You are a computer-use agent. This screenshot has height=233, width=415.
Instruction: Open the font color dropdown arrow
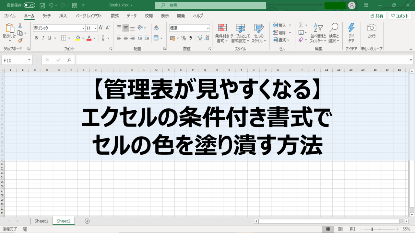94,38
